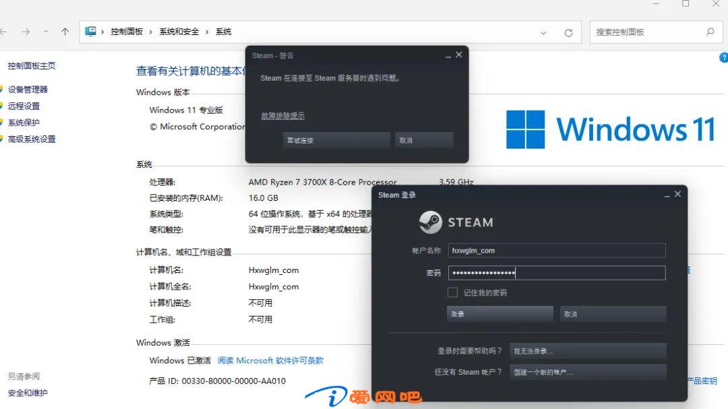Click Windows 11 专业版 edition text

186,111
